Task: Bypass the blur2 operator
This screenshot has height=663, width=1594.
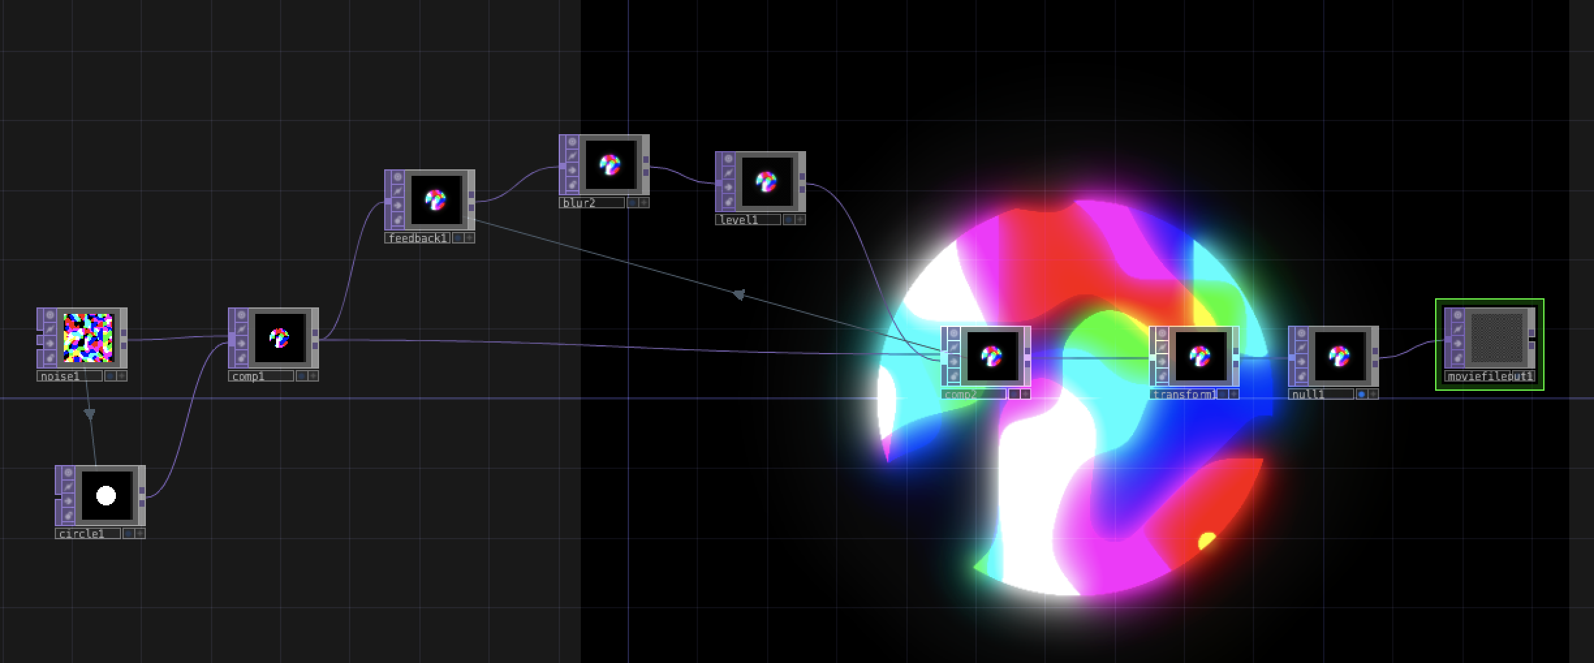Action: pos(572,171)
